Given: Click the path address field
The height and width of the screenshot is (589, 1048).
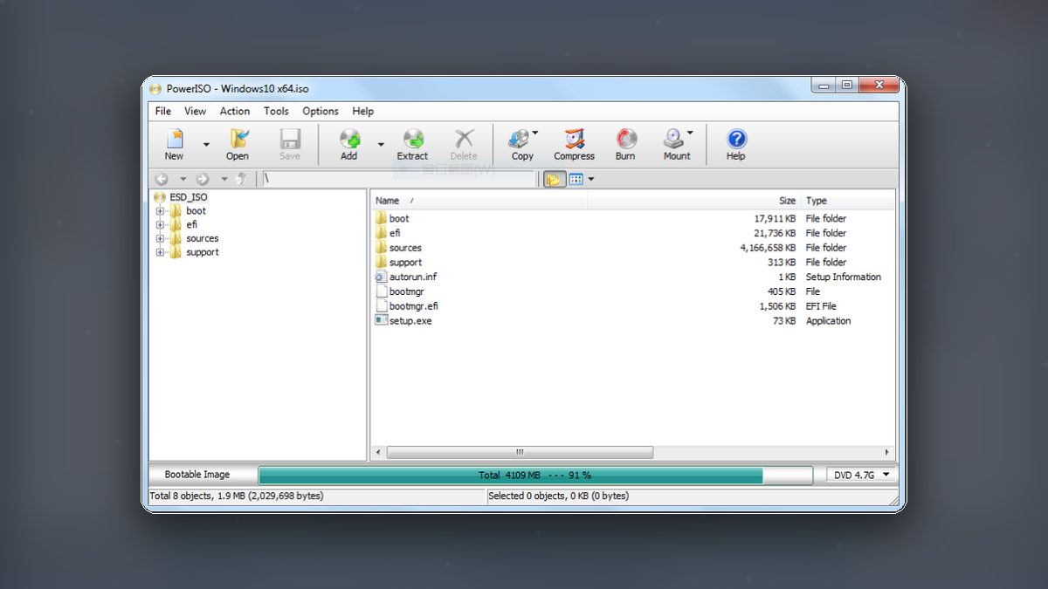Looking at the screenshot, I should pyautogui.click(x=398, y=179).
